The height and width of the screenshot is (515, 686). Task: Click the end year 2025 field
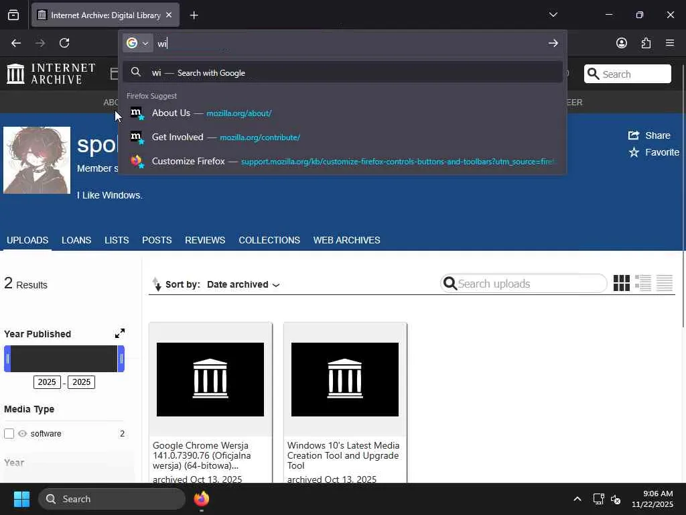[81, 382]
